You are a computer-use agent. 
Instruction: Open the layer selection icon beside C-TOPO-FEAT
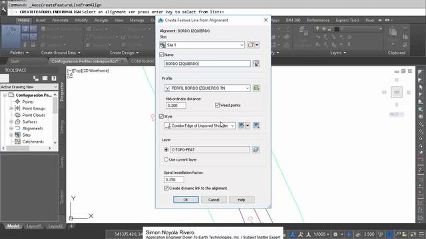coord(256,149)
